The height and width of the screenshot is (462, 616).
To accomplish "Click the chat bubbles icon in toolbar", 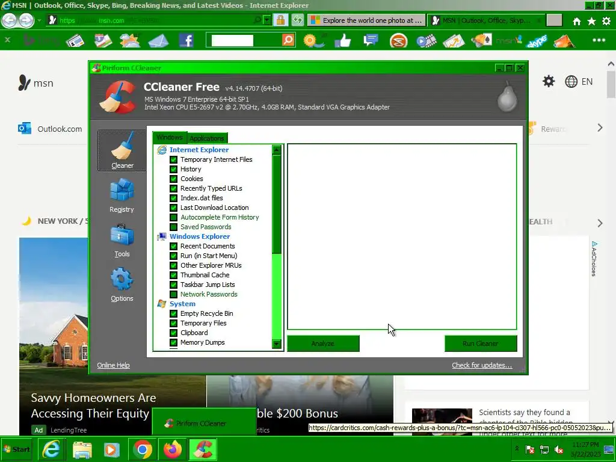I will click(371, 40).
